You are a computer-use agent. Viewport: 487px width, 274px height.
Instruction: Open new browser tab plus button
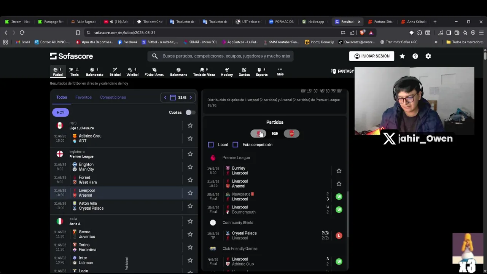(x=435, y=22)
